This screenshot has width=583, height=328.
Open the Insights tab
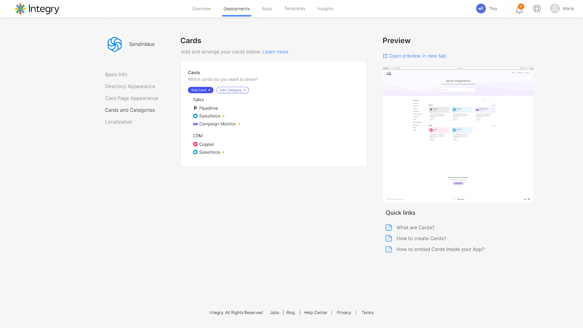pyautogui.click(x=325, y=9)
